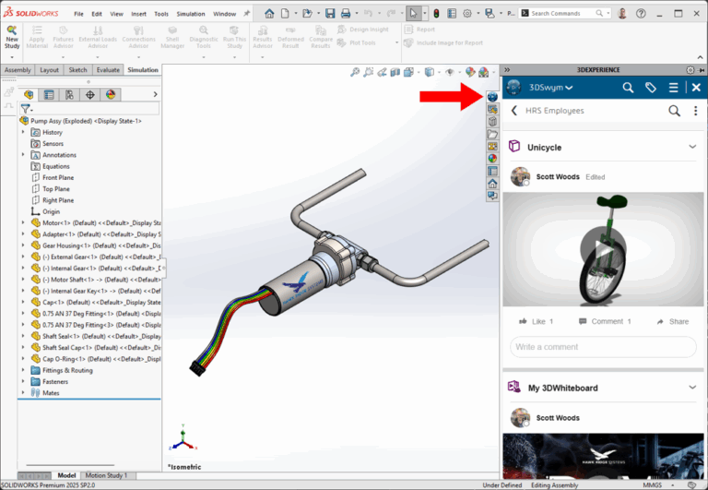Switch to the Evaluate tab
Viewport: 708px width, 490px height.
click(108, 70)
